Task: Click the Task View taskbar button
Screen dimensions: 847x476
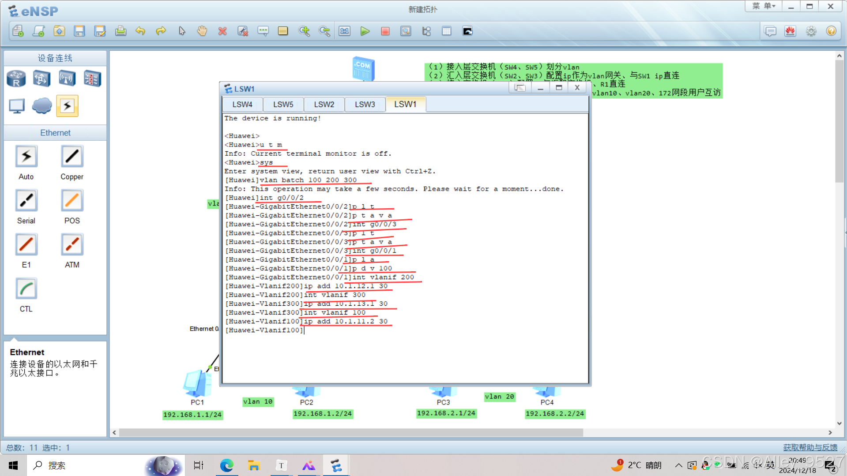Action: point(199,465)
